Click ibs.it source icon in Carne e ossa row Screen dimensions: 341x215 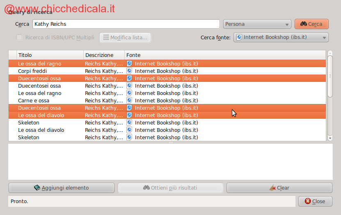(129, 100)
